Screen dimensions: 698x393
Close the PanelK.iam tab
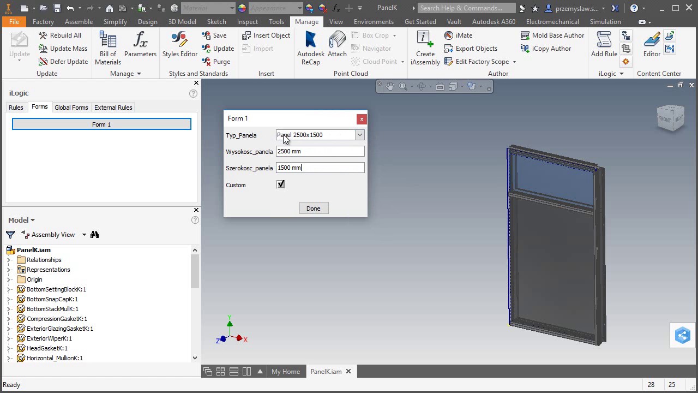(348, 371)
